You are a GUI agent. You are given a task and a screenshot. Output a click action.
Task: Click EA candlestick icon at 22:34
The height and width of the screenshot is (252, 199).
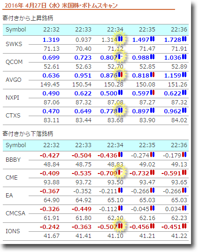pos(120,190)
